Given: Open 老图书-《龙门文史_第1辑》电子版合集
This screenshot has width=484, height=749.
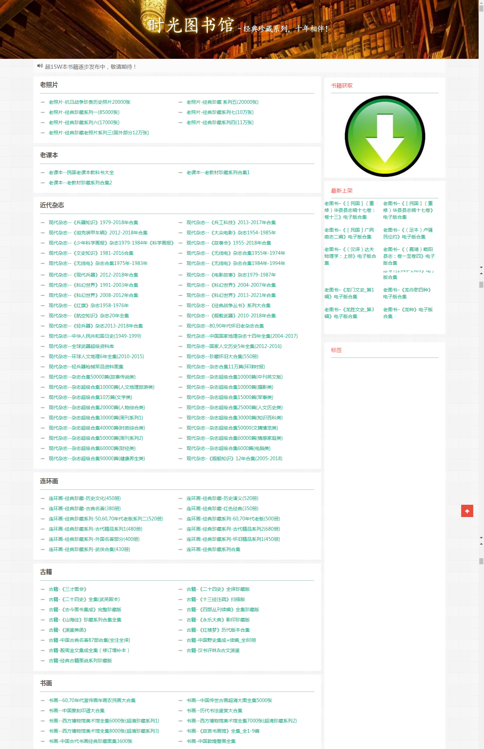Looking at the screenshot, I should [349, 293].
